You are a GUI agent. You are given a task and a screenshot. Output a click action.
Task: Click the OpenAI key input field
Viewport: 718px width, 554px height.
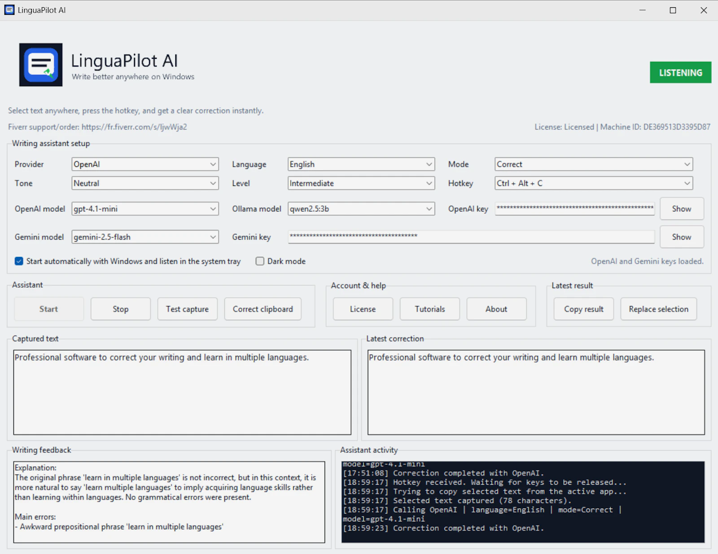coord(575,209)
